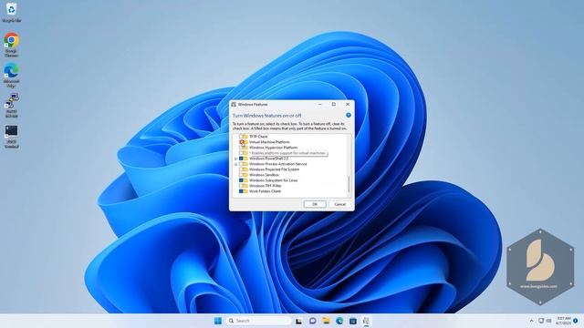This screenshot has width=584, height=328.
Task: Launch Microsoft Edge from the taskbar
Action: point(339,321)
